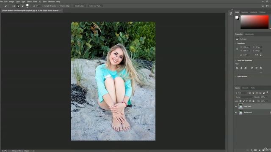Image resolution: width=271 pixels, height=152 pixels.
Task: Click the flip vertical icon in Transform
Action: click(x=261, y=55)
